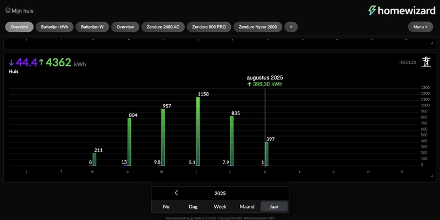Go to previous year with left chevron
440x220 pixels.
[176, 193]
